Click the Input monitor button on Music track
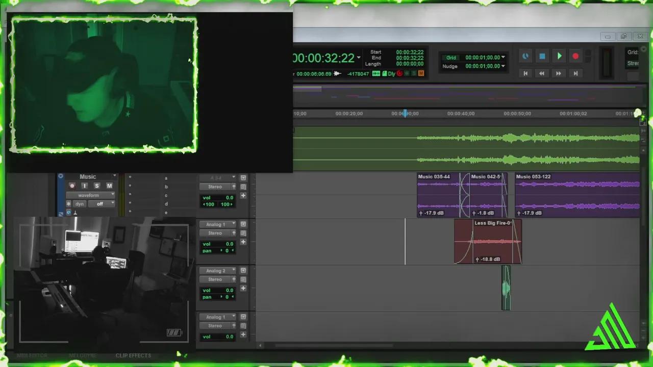The width and height of the screenshot is (653, 367). [x=85, y=186]
